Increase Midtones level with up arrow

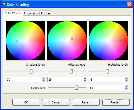(x=85, y=78)
